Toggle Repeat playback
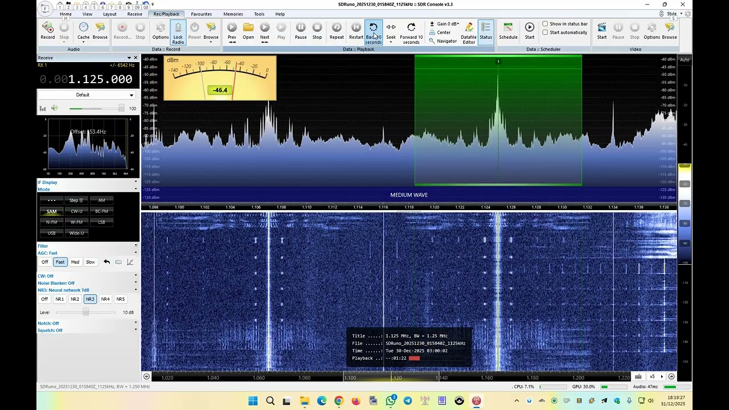729x410 pixels. click(337, 31)
